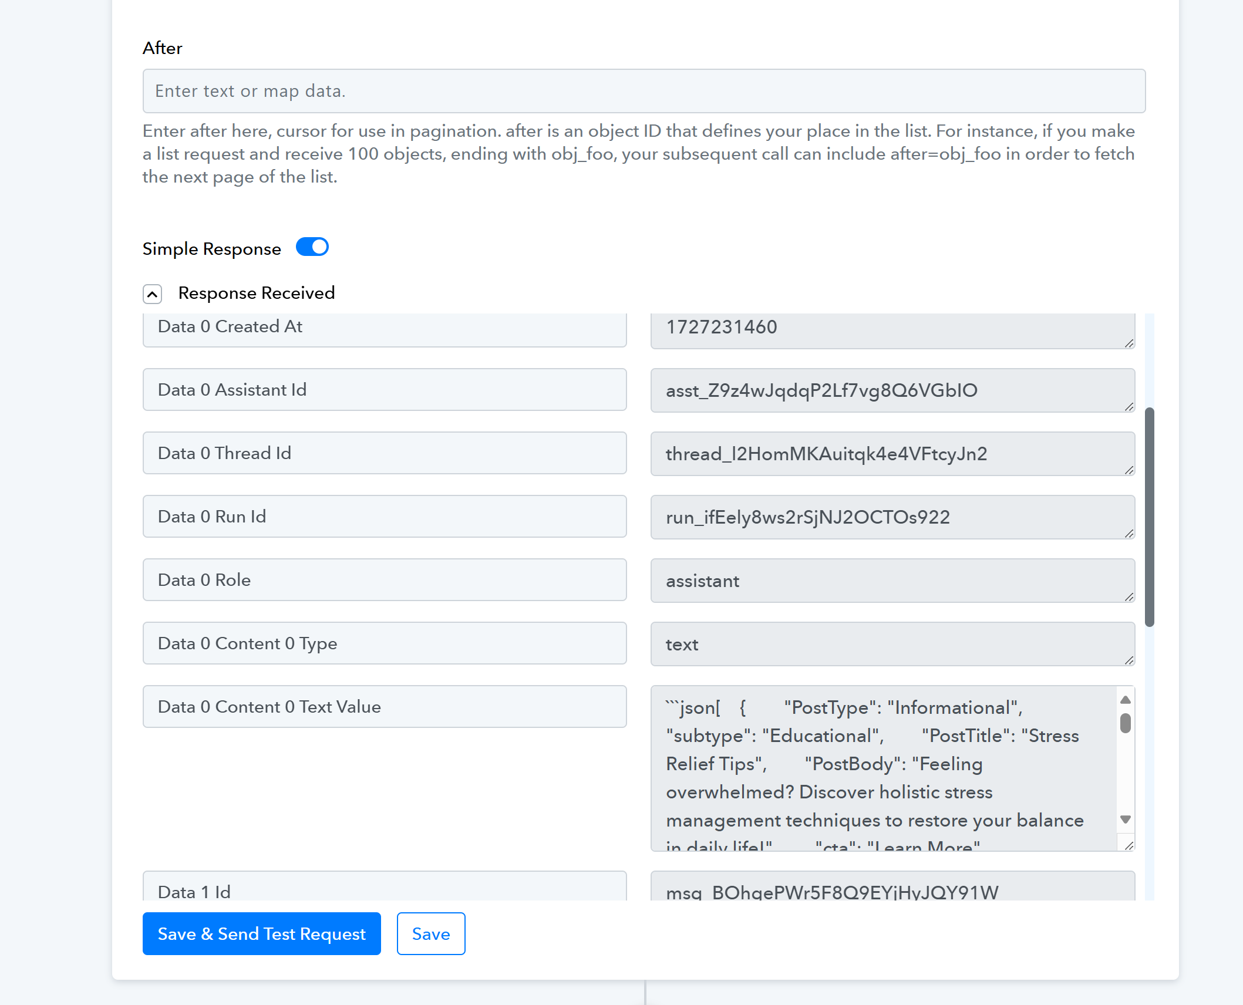Image resolution: width=1243 pixels, height=1005 pixels.
Task: Click resize handle of JSON text value textarea
Action: 1129,846
